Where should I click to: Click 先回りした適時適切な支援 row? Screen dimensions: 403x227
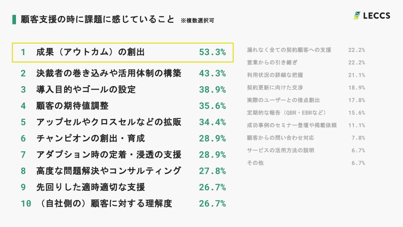91,187
